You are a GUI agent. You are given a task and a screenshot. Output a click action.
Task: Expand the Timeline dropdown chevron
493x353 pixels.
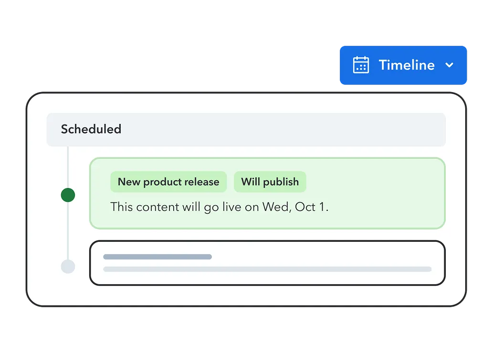[449, 65]
